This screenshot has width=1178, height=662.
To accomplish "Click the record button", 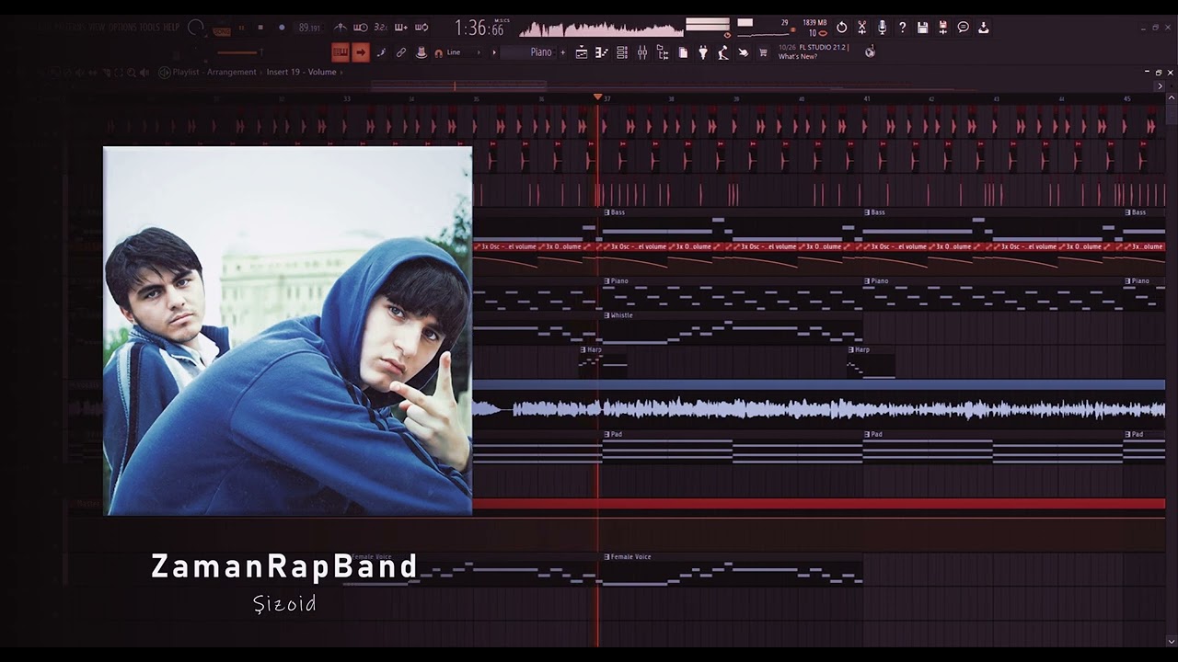I will point(282,28).
